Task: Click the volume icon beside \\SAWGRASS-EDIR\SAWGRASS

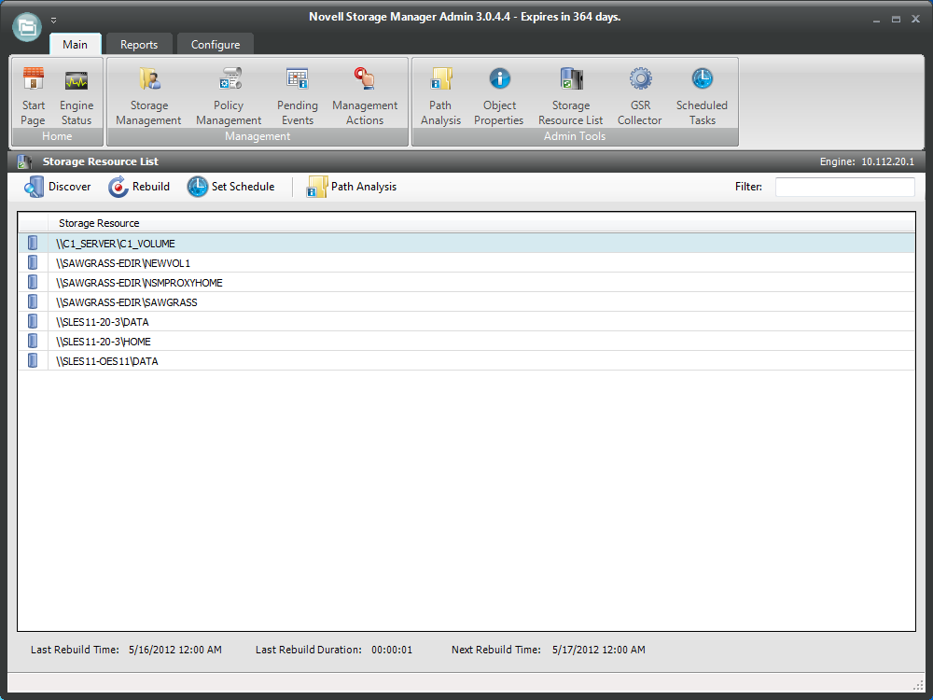Action: click(x=33, y=301)
